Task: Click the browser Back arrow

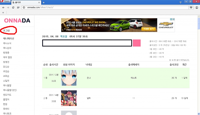Action: 3,7
